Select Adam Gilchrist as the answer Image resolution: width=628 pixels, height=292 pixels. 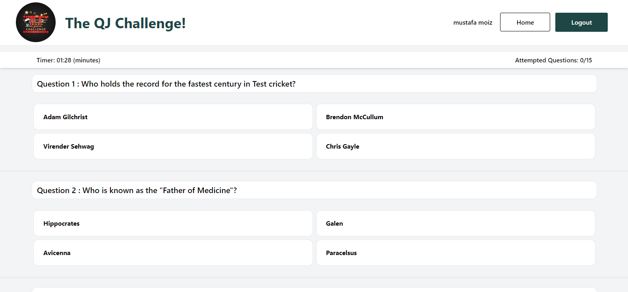click(173, 117)
